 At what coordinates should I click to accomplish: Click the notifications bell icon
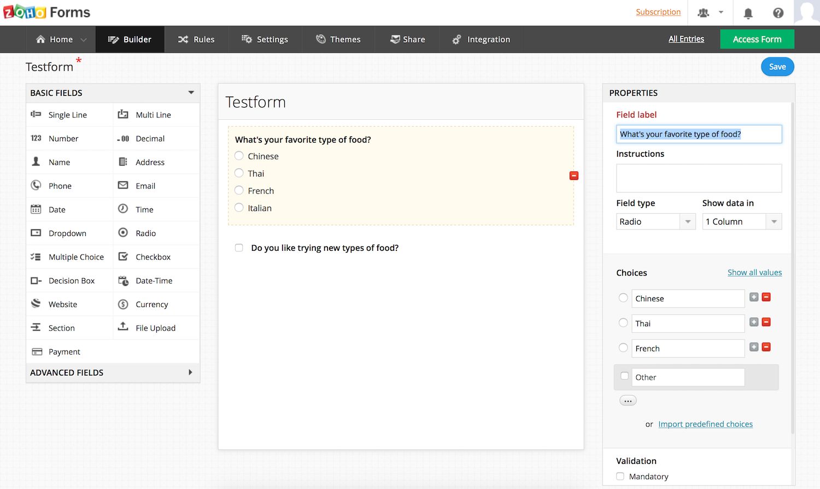[748, 13]
